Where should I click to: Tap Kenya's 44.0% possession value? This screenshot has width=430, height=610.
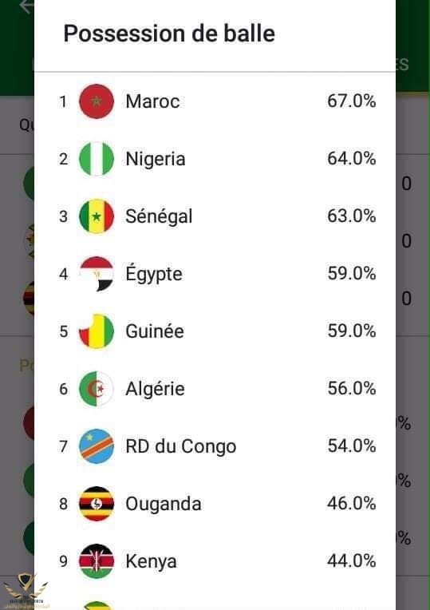click(352, 561)
